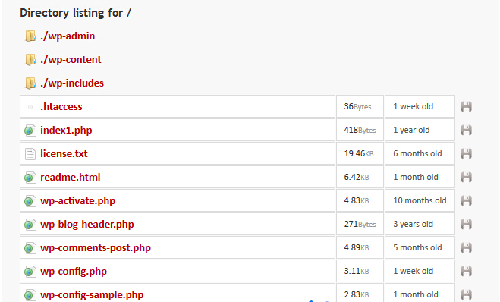Open wp-config-sample.php file link
Viewport: 500px width, 302px height.
coord(92,295)
